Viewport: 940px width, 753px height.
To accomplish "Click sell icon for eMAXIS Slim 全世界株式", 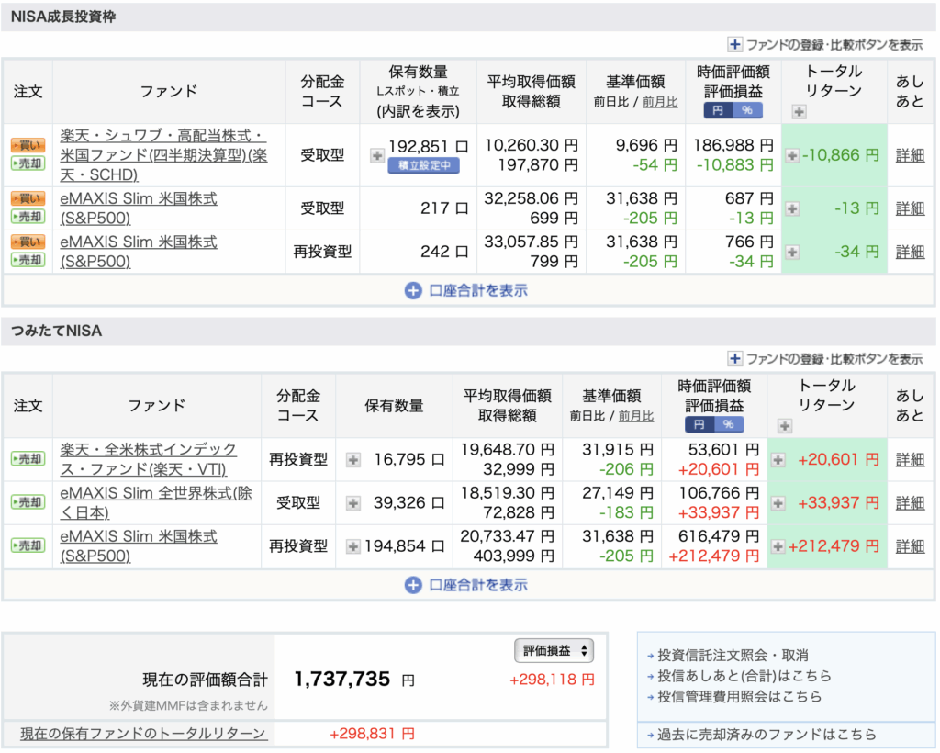I will point(28,501).
